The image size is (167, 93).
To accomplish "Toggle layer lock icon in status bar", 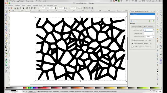I will pyautogui.click(x=26, y=91).
